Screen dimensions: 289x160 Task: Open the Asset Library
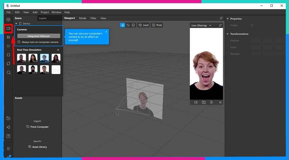(x=37, y=147)
